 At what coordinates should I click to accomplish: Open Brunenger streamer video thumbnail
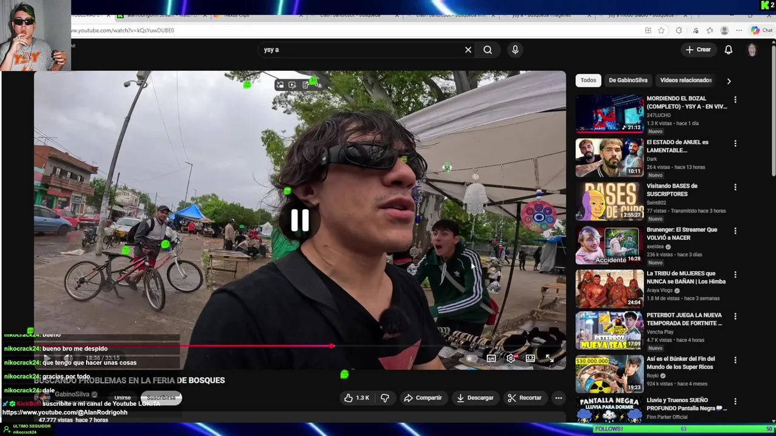coord(609,245)
